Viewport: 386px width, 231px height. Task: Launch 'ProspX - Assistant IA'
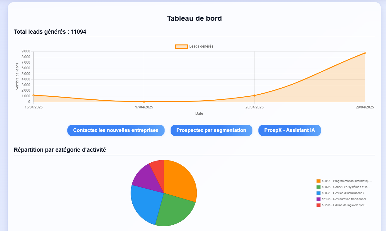[289, 130]
